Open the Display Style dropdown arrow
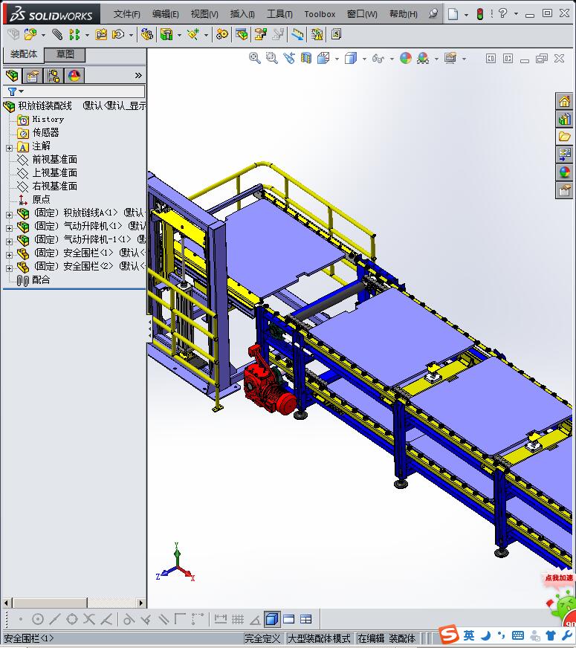This screenshot has height=648, width=576. tap(364, 59)
